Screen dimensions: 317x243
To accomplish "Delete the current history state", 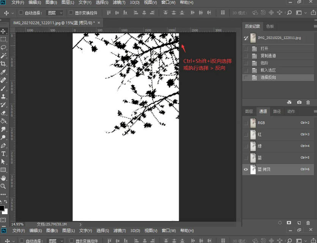I will (x=308, y=102).
